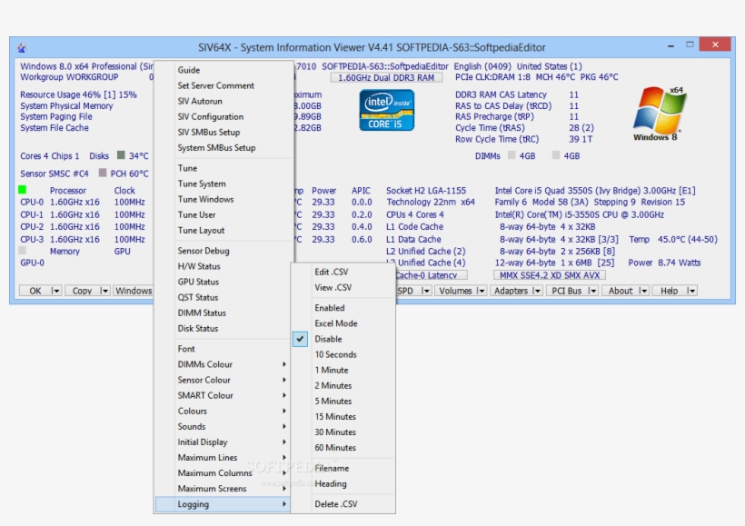Viewport: 745px width, 526px height.
Task: Expand the Sensor Colour submenu
Action: pyautogui.click(x=223, y=380)
